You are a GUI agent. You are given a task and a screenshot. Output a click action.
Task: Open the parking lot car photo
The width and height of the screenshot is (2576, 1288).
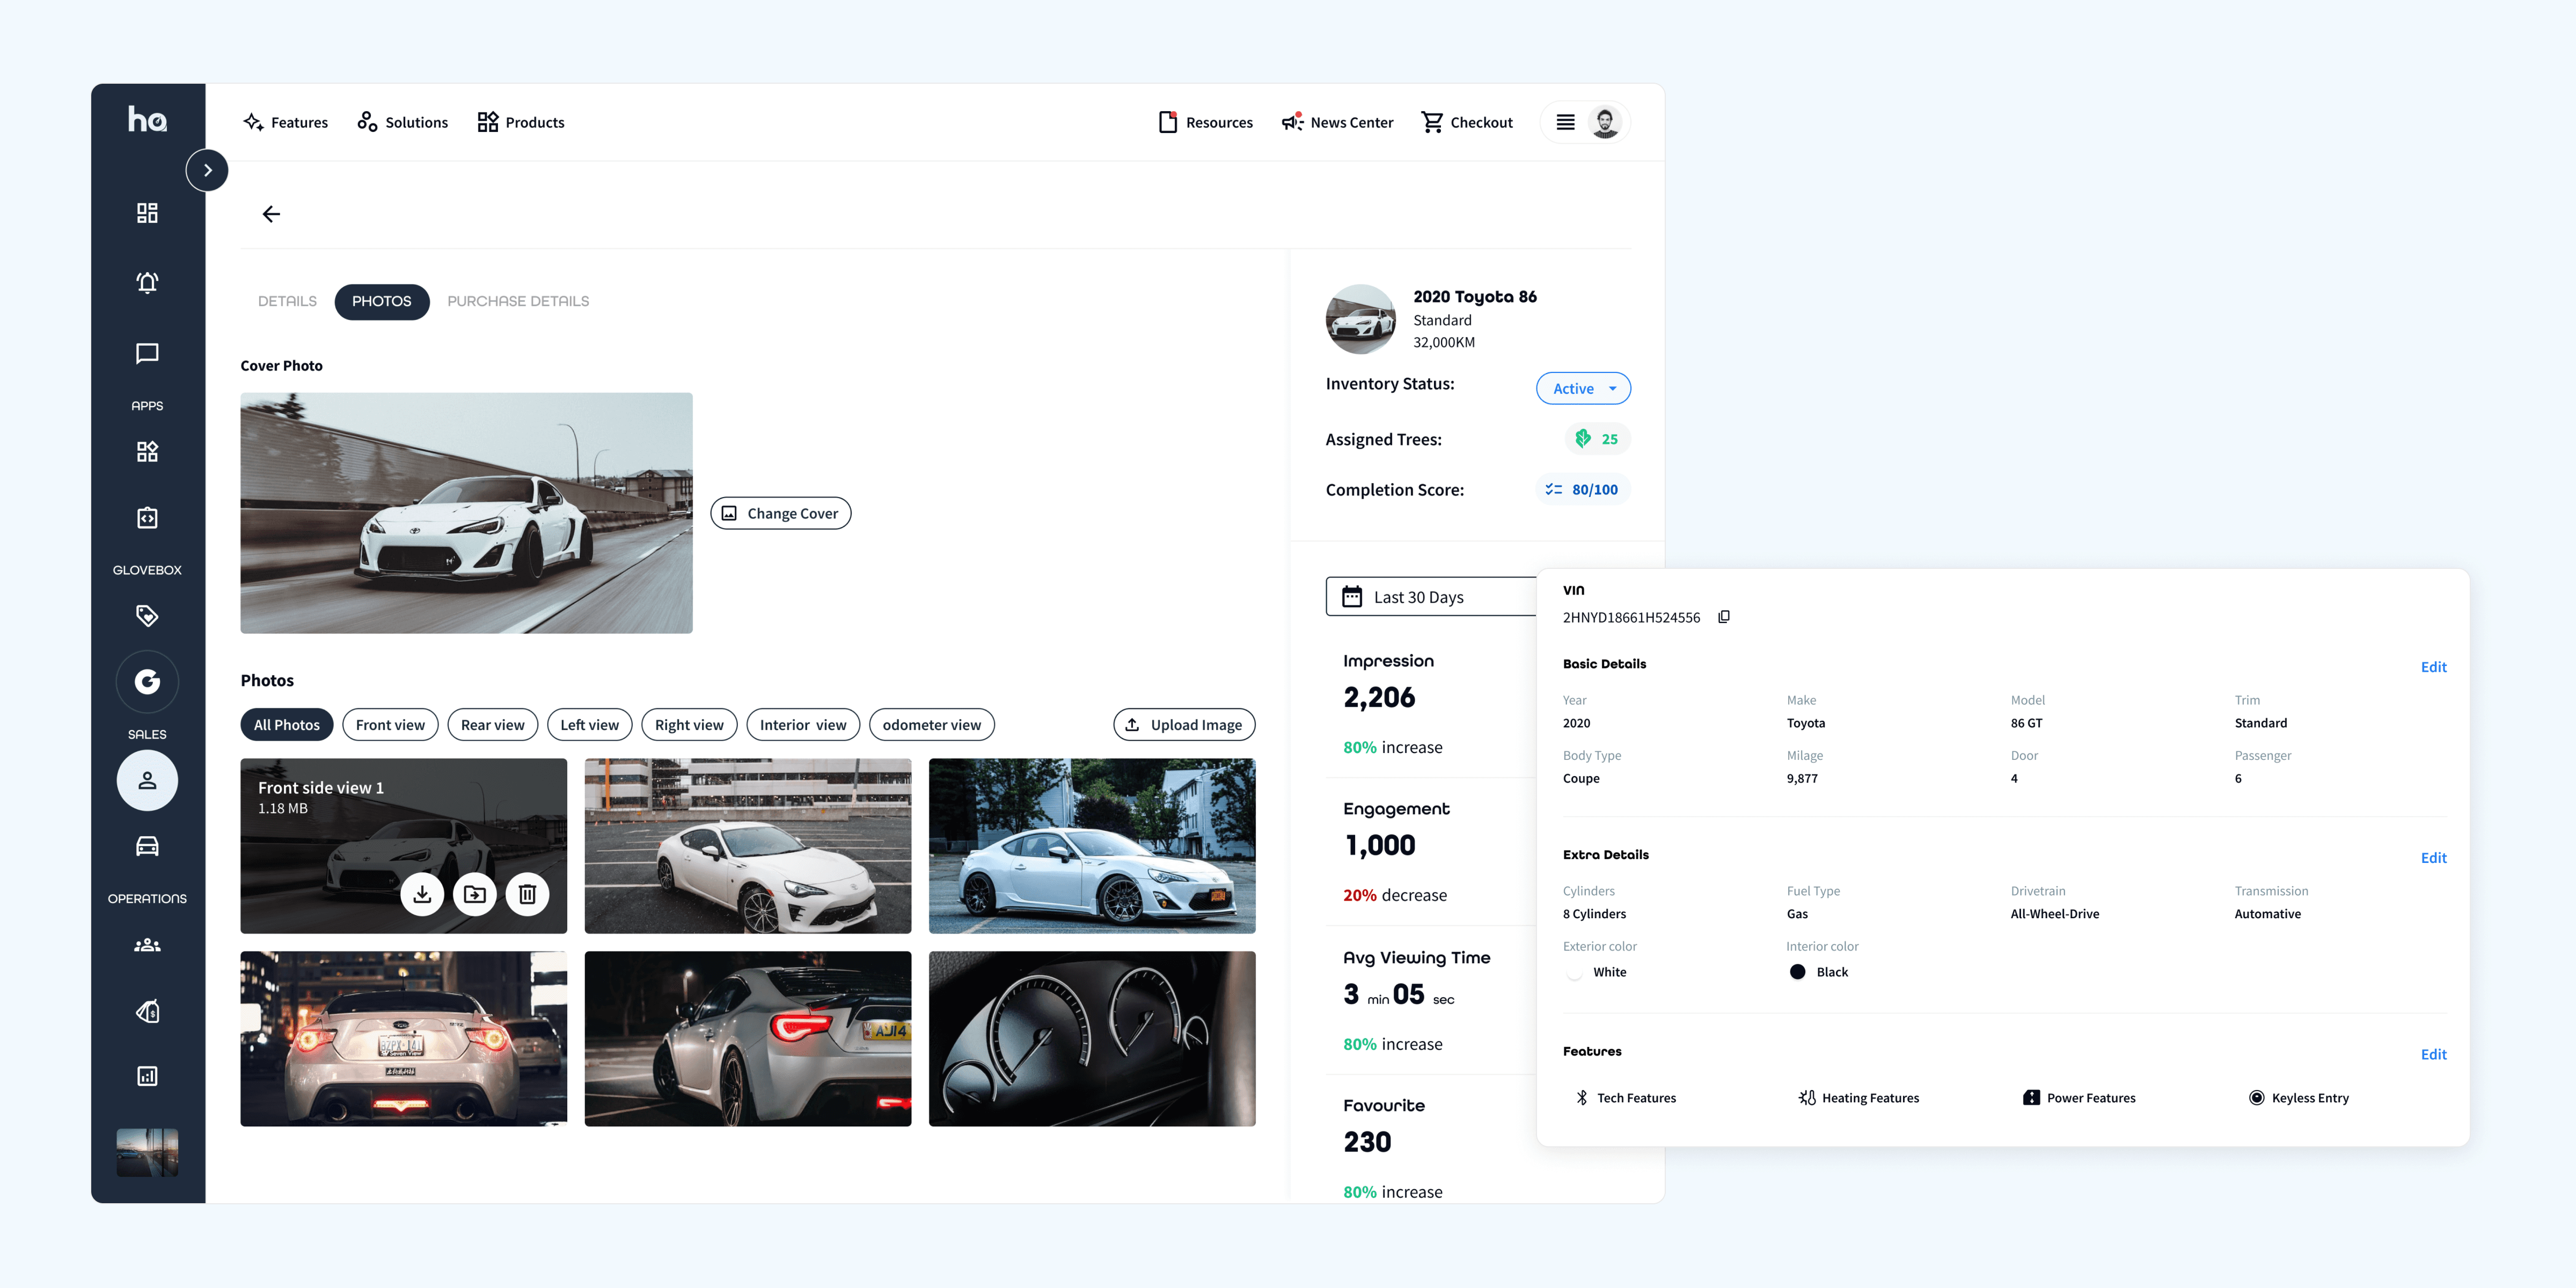coord(748,846)
